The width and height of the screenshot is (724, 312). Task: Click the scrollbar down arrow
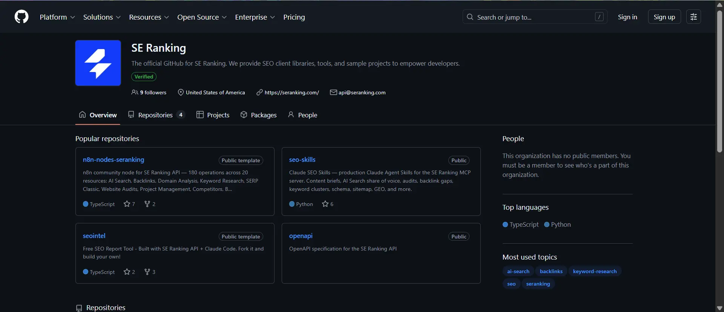tap(719, 308)
